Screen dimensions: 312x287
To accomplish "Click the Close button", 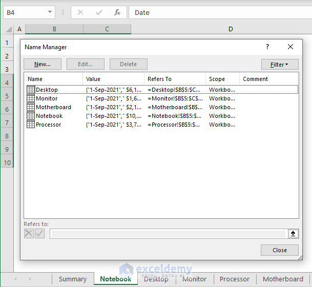I will click(280, 250).
